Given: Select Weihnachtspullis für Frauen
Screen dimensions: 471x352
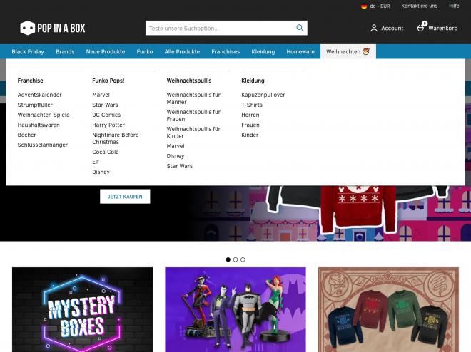Looking at the screenshot, I should (x=193, y=115).
